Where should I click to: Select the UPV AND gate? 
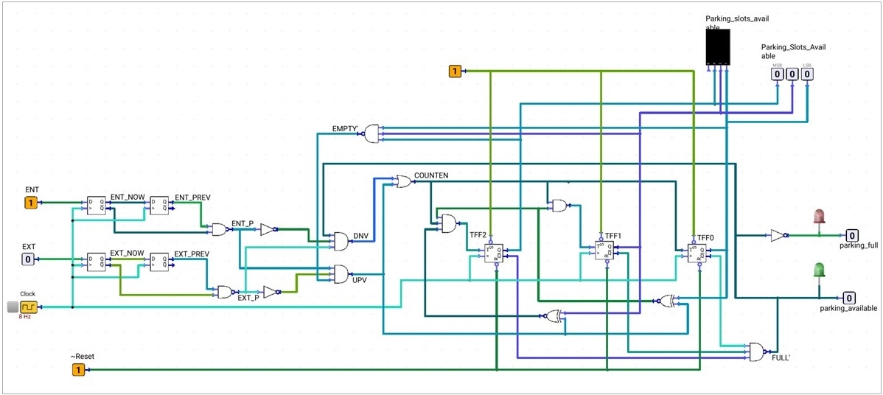click(341, 274)
